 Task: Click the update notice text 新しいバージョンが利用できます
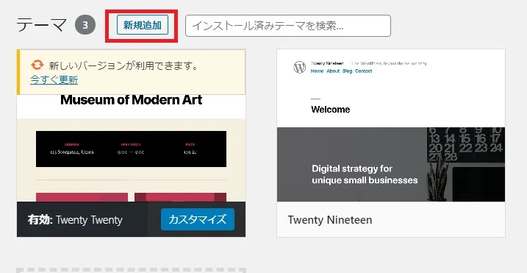(x=123, y=65)
